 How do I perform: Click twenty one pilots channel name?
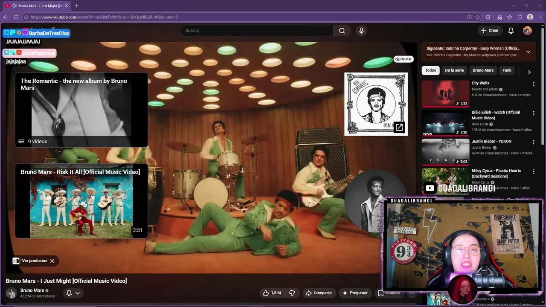485,90
